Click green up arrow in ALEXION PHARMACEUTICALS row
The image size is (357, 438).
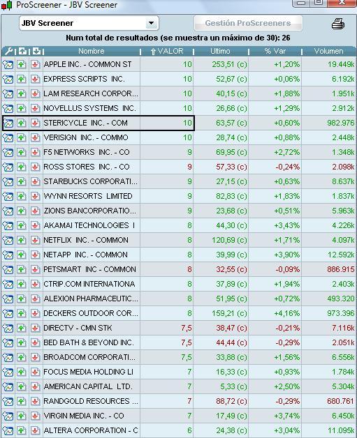(22, 299)
